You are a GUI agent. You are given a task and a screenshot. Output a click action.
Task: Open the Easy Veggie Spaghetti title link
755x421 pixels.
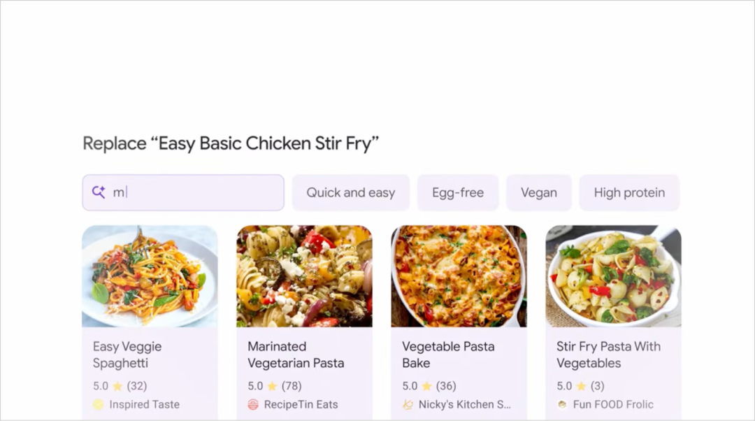click(127, 355)
